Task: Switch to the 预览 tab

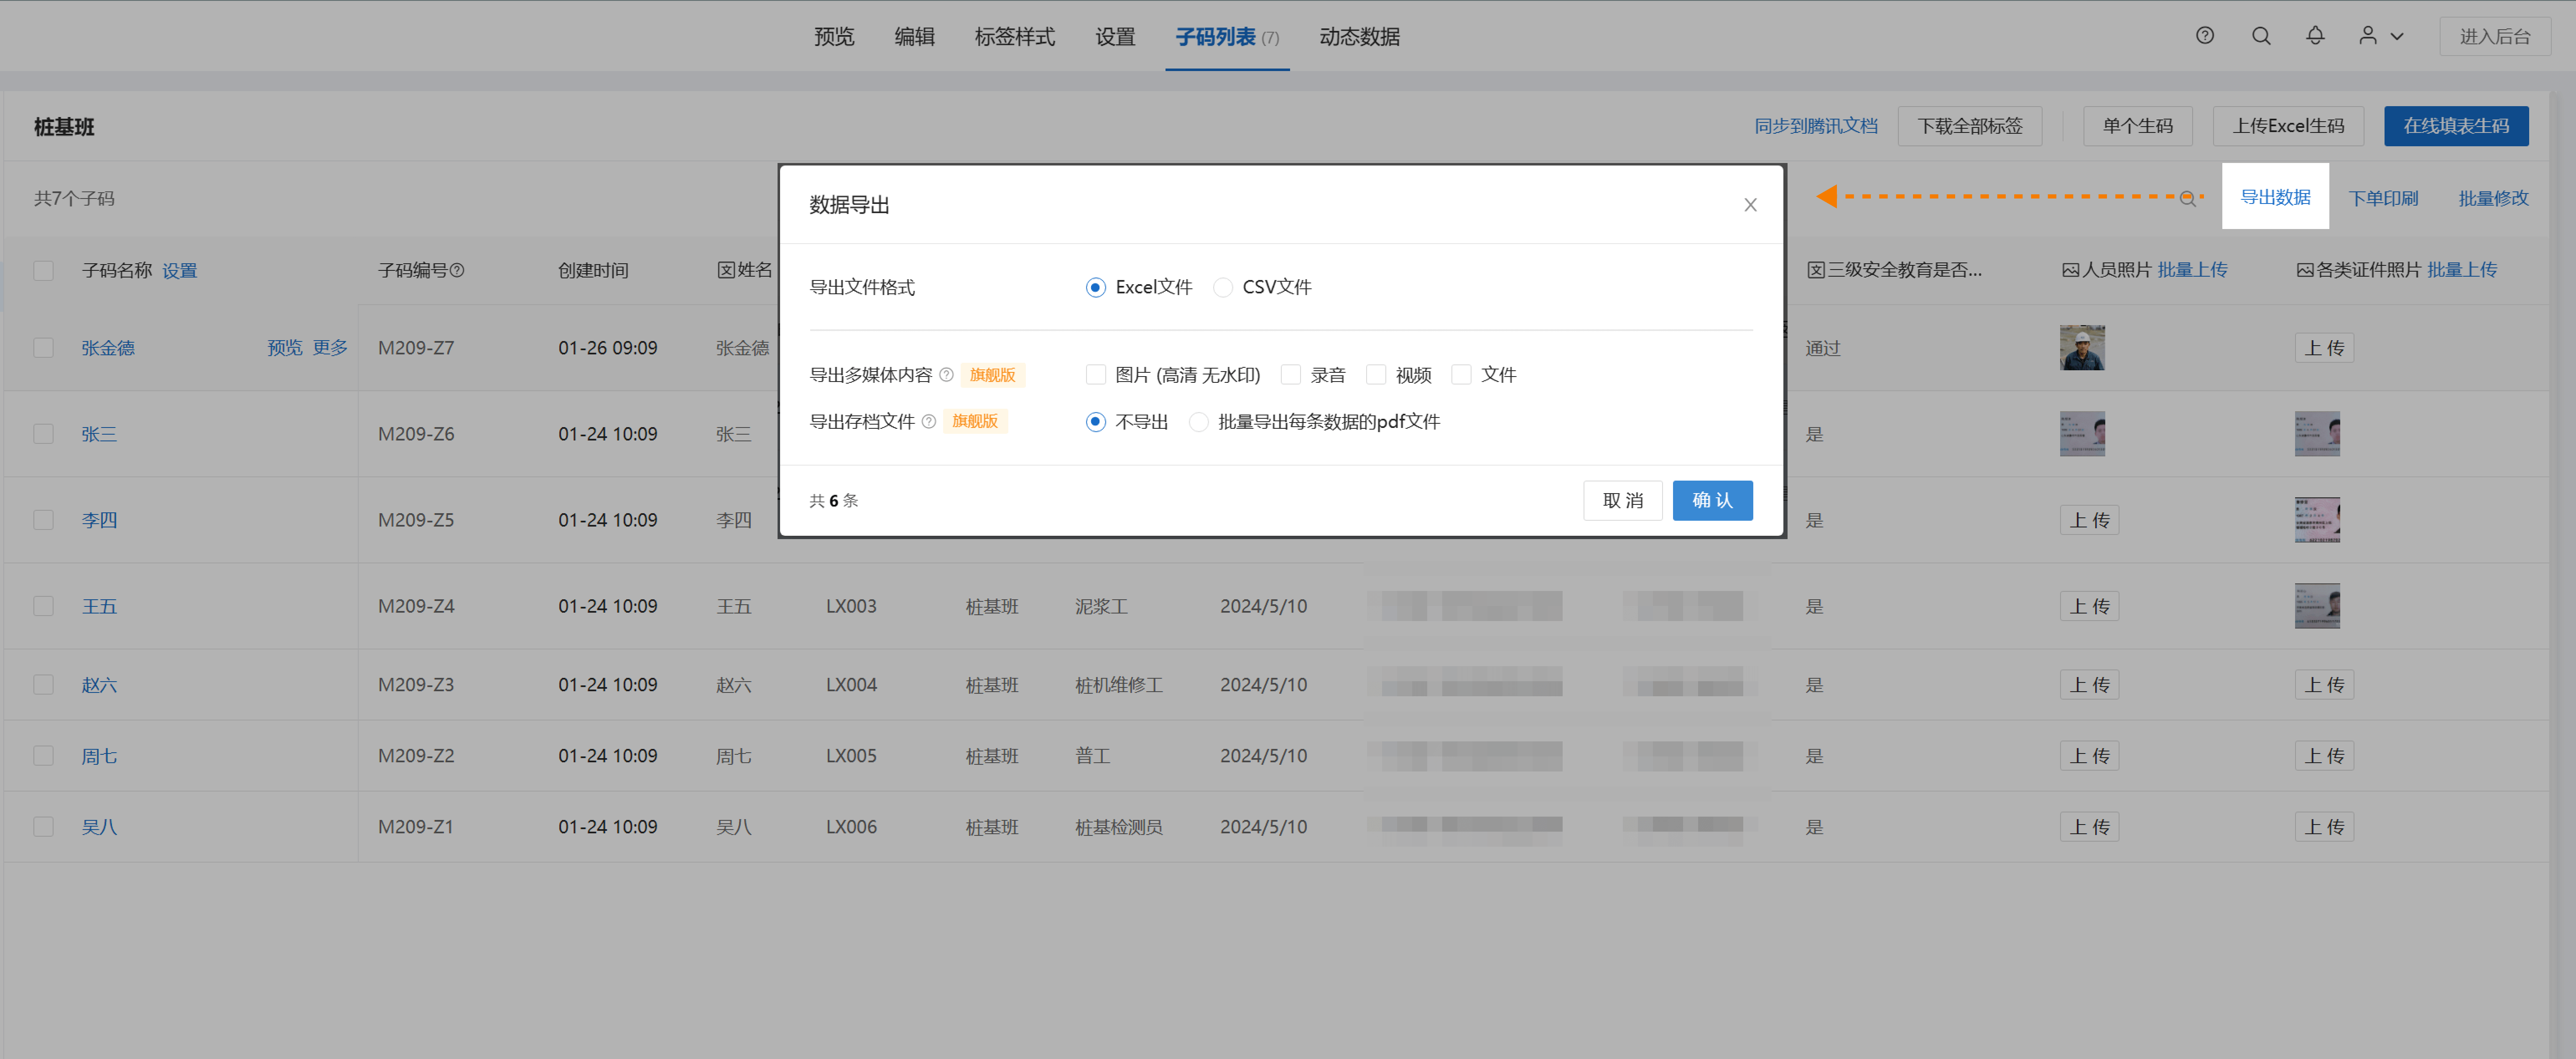Action: (x=834, y=37)
